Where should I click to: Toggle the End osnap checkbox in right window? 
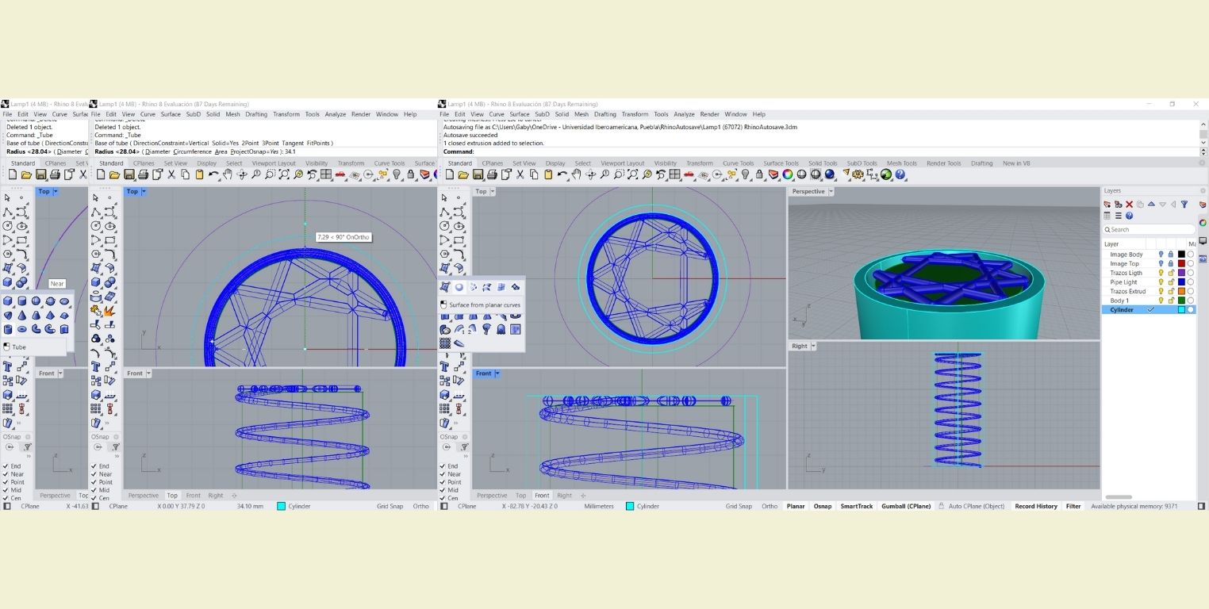(x=444, y=466)
